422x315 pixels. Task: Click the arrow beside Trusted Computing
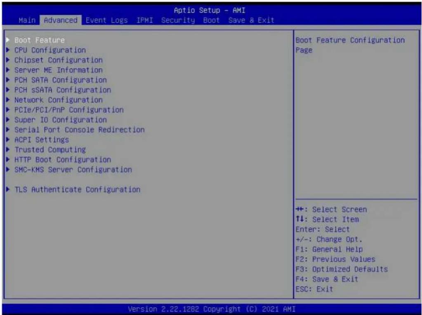(x=8, y=149)
